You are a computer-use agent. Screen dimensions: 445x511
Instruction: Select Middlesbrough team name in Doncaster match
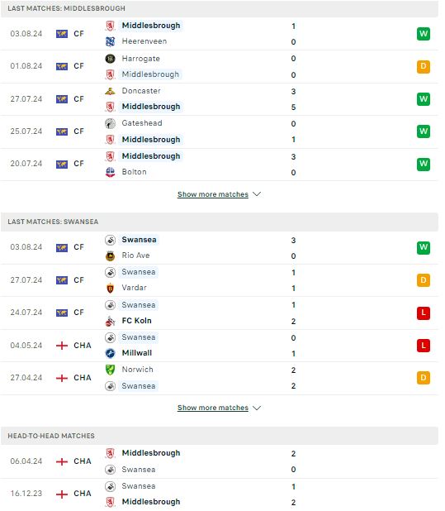[151, 107]
